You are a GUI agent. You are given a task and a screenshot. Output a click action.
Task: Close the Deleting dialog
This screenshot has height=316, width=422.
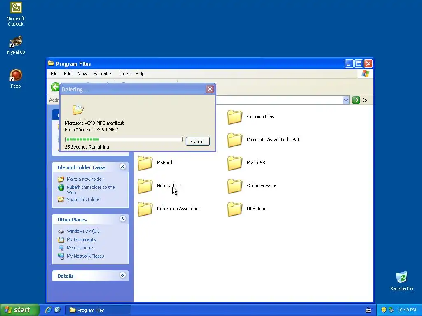pos(210,89)
